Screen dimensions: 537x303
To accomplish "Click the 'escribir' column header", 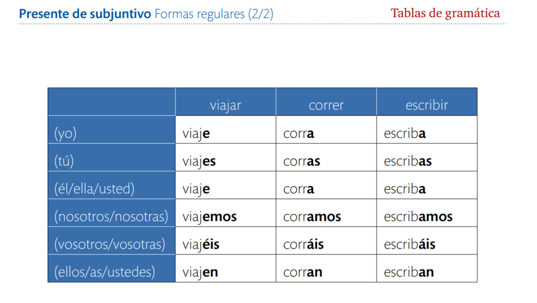I will [427, 105].
